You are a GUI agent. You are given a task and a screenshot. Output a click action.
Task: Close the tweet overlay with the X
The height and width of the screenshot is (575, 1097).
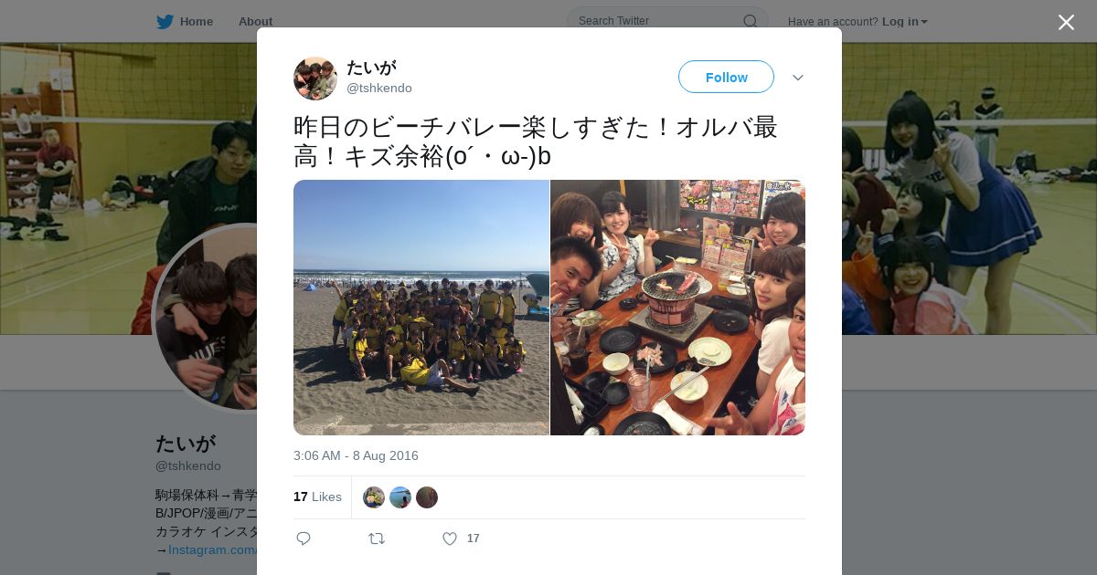[x=1066, y=22]
